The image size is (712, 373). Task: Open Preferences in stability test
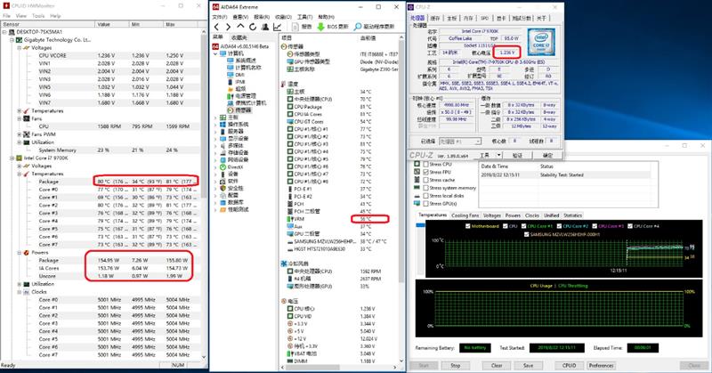point(601,365)
